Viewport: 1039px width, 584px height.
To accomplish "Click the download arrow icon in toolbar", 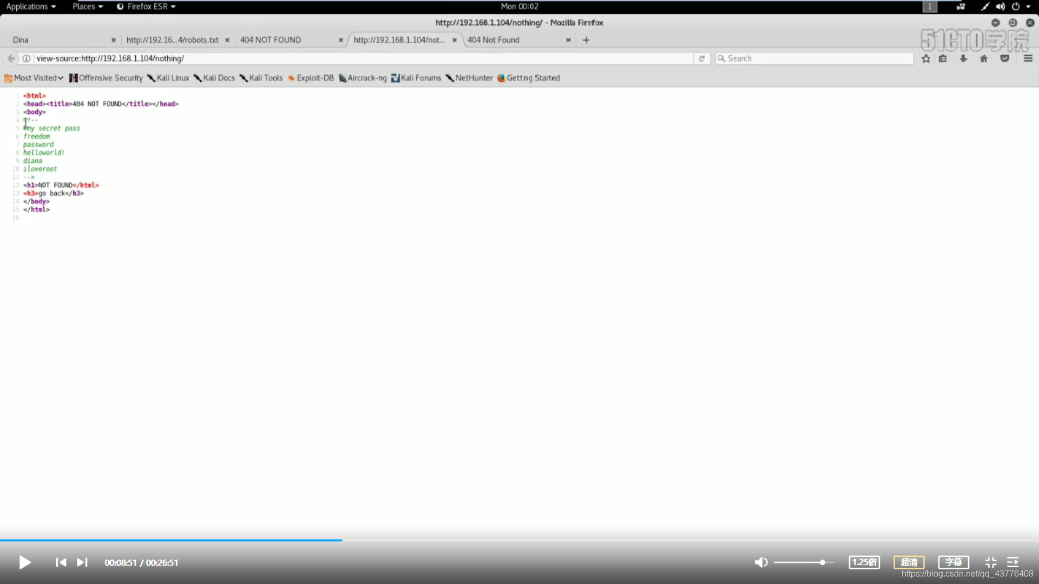I will [963, 58].
